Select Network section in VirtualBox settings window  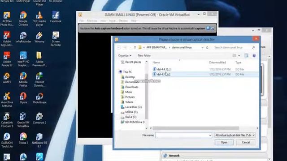pos(174,156)
